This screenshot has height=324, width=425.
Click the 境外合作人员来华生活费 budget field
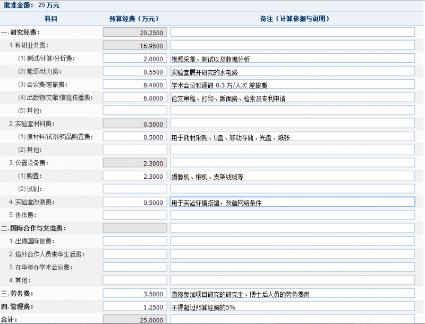(135, 254)
